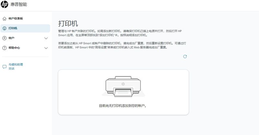Click the question mark icon for 帮助中心
The image size is (259, 135).
pyautogui.click(x=5, y=48)
